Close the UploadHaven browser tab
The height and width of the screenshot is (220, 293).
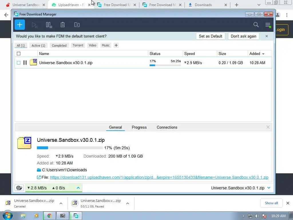(89, 5)
